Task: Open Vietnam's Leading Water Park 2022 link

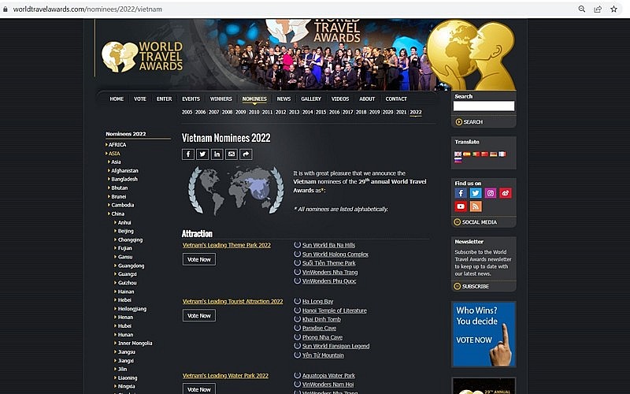Action: click(x=225, y=376)
